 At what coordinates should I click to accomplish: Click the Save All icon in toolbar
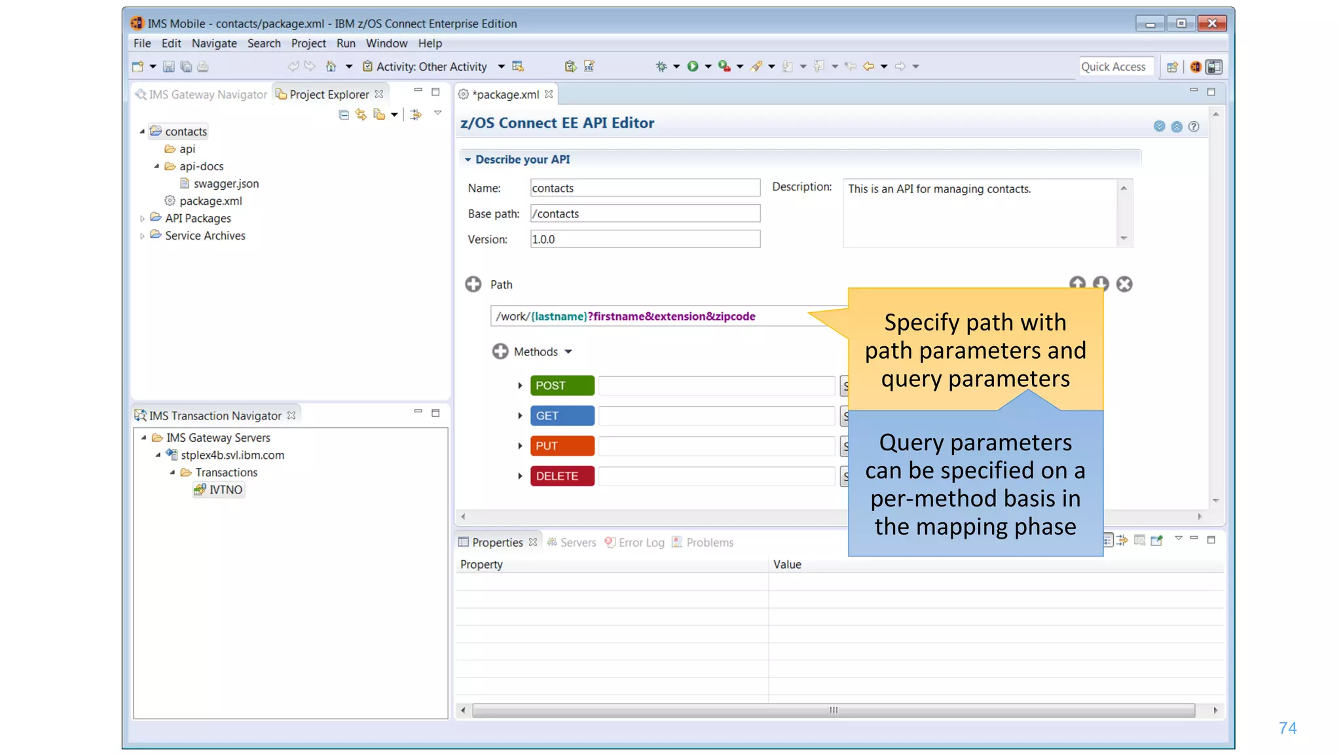pyautogui.click(x=186, y=66)
